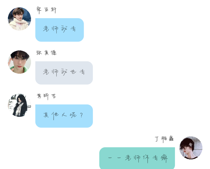Click the question mark in 其他人呢？

(x=81, y=115)
